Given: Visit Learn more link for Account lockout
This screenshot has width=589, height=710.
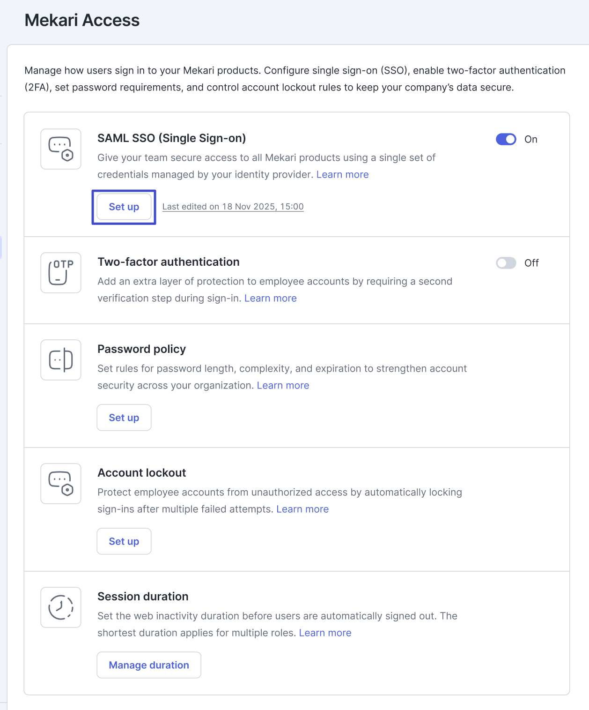Looking at the screenshot, I should click(x=302, y=509).
